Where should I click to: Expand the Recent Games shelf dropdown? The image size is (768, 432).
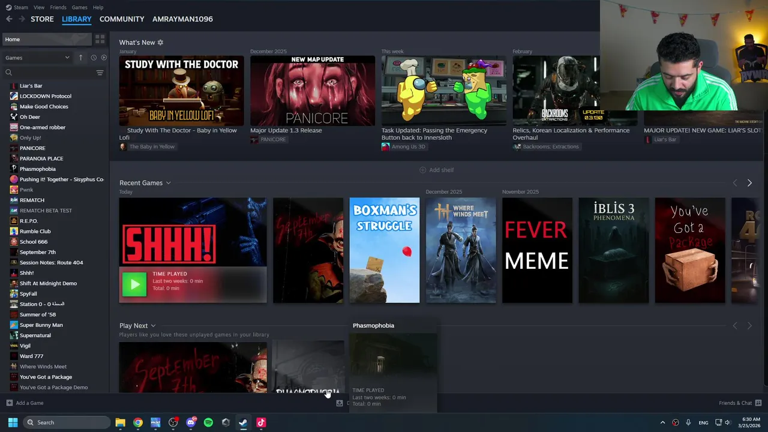tap(168, 183)
